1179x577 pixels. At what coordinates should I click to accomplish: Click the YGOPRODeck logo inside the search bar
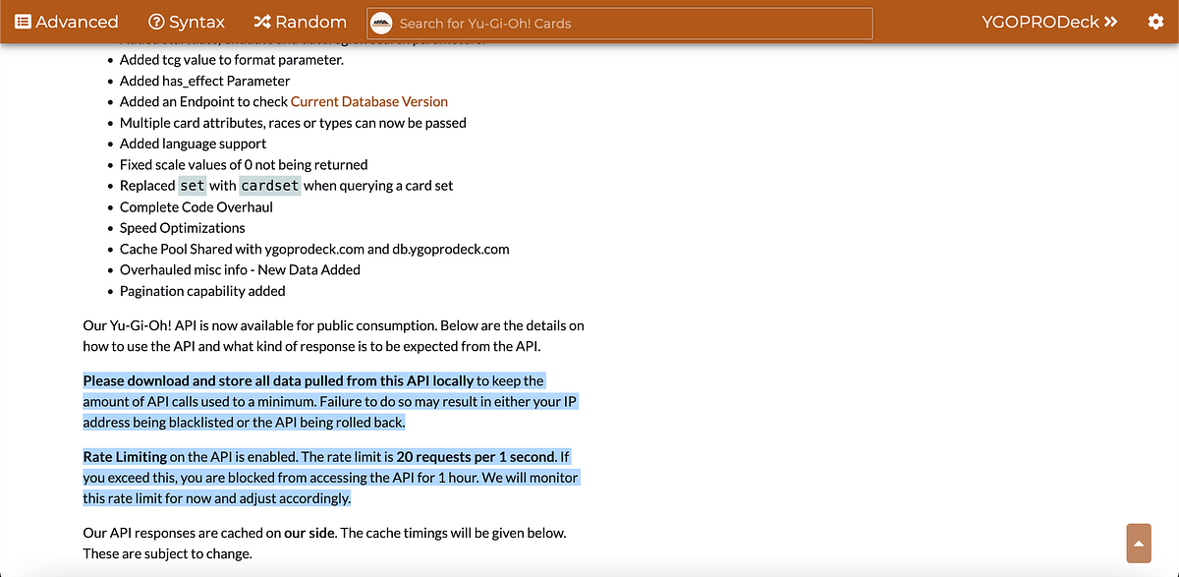point(381,23)
